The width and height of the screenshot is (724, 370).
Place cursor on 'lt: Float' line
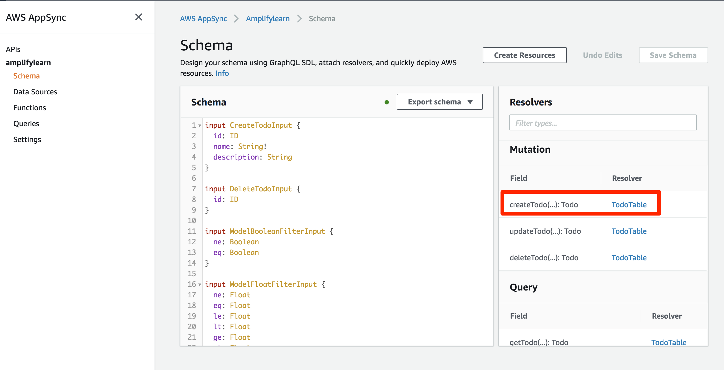tap(232, 327)
